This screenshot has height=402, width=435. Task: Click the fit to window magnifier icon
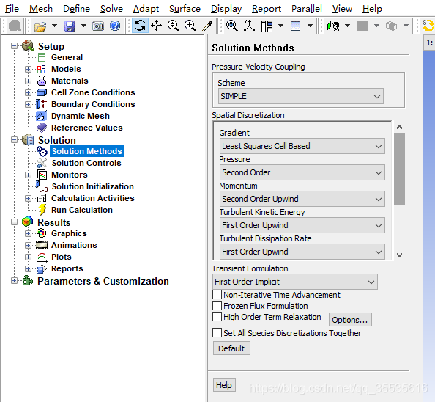click(231, 26)
